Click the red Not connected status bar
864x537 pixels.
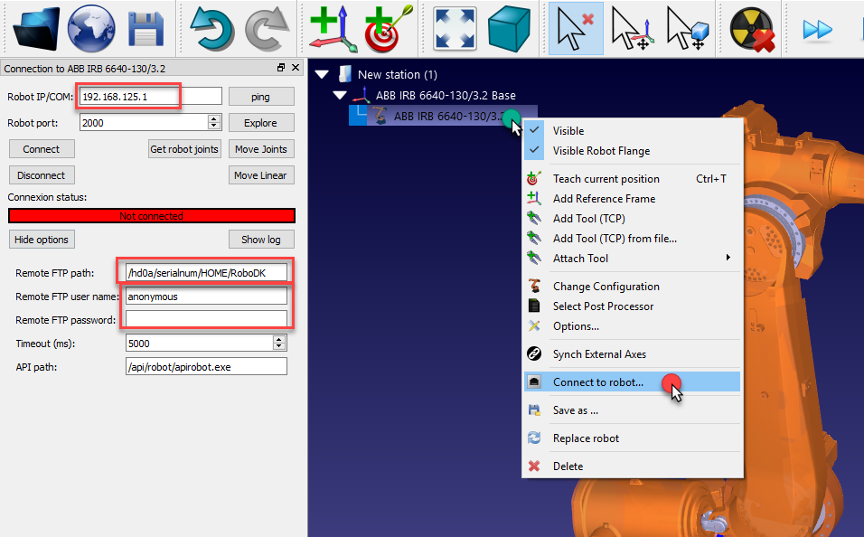click(x=152, y=216)
